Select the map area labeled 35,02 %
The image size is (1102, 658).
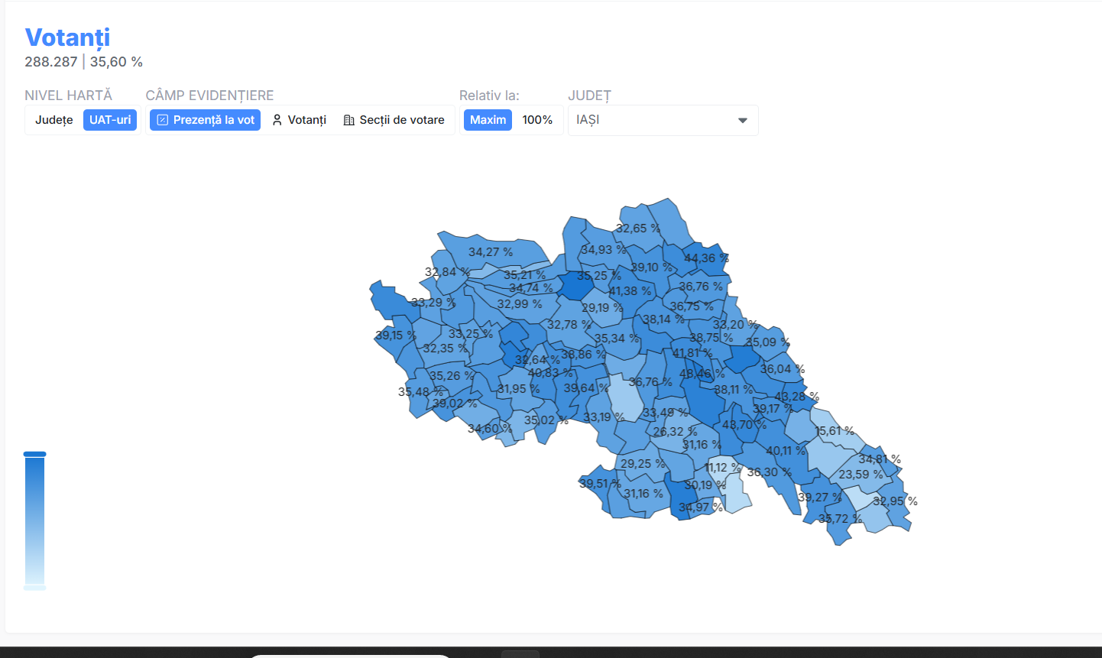coord(546,420)
